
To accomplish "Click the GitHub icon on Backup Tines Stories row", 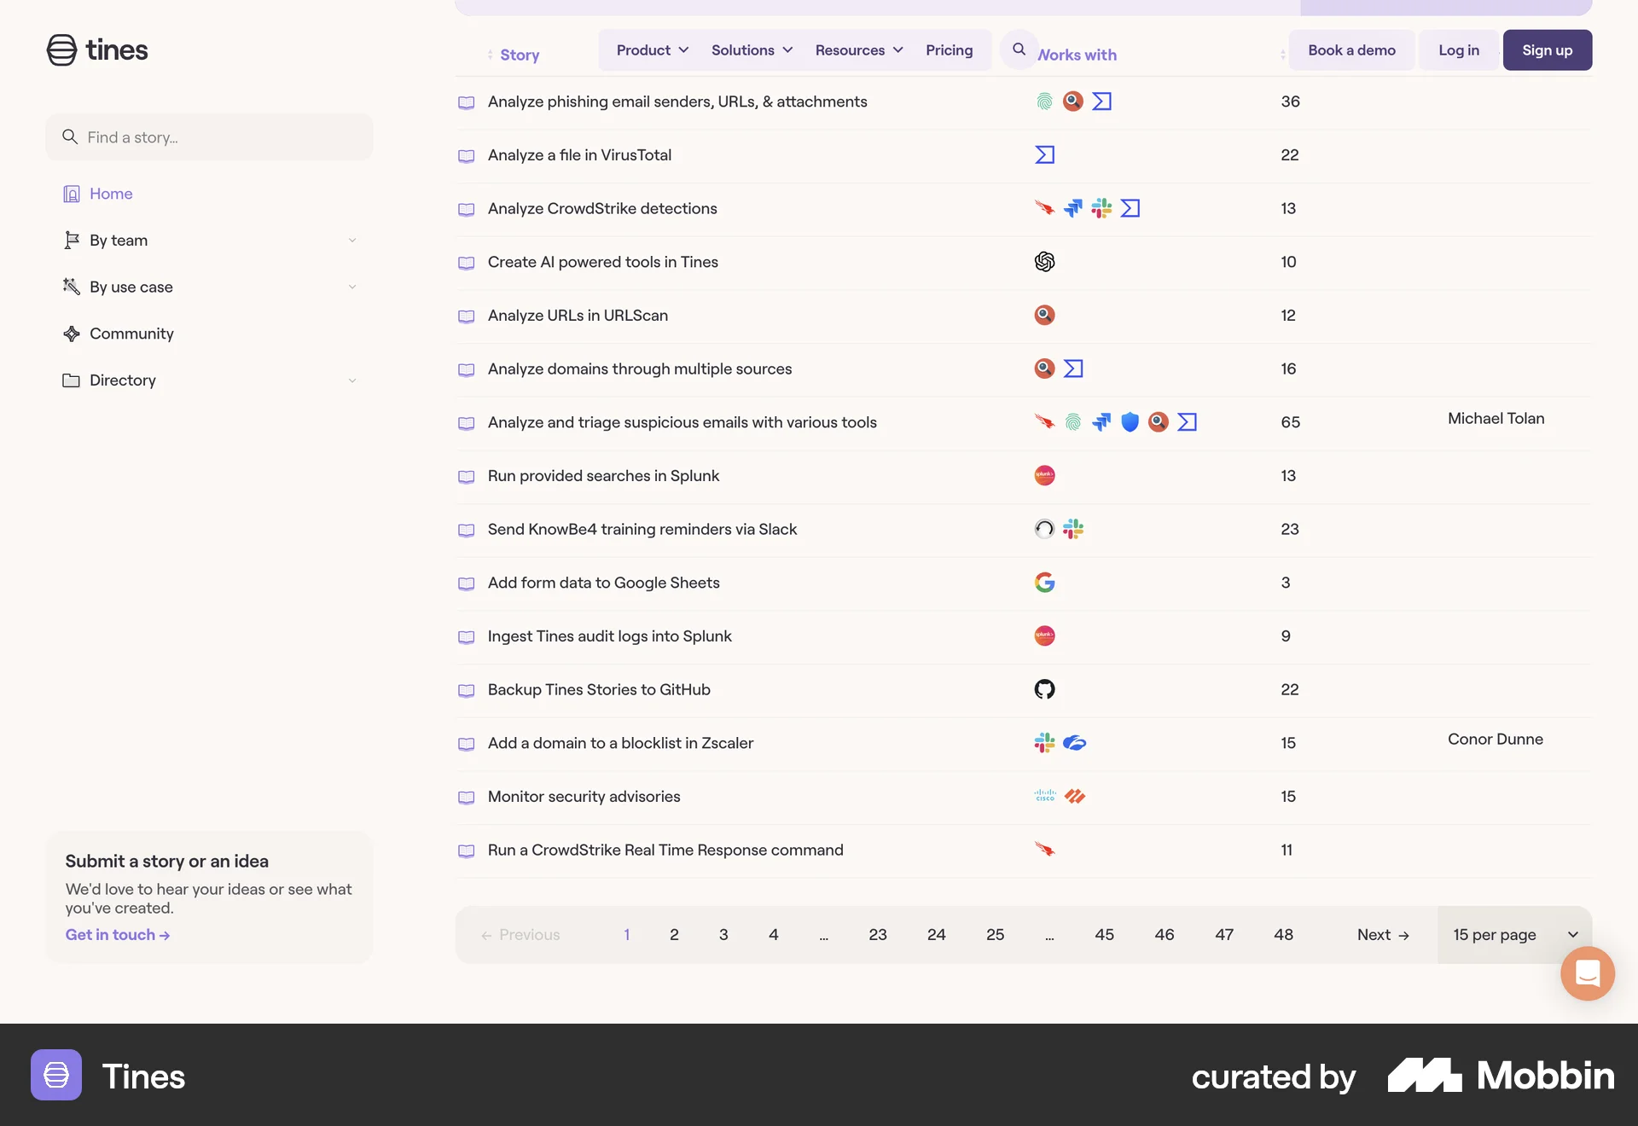I will (x=1044, y=689).
